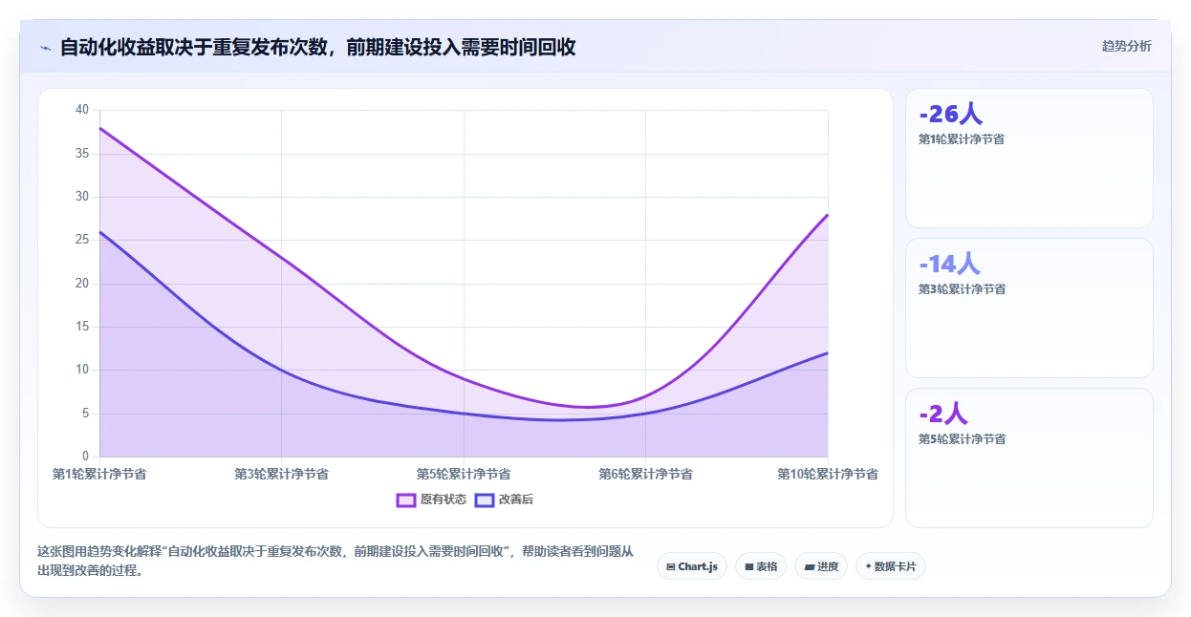Viewport: 1191px width, 617px height.
Task: Open the -26人 stat card
Action: 1029,158
